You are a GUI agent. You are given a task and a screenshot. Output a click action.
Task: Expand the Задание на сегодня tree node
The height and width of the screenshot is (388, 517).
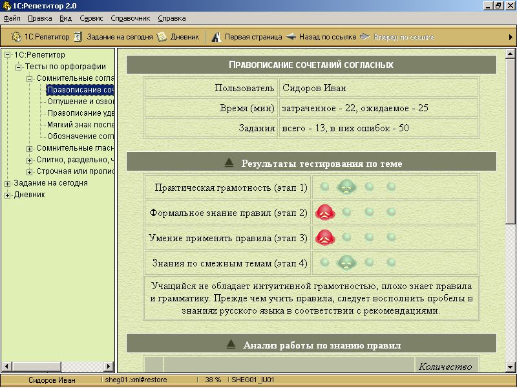point(8,183)
